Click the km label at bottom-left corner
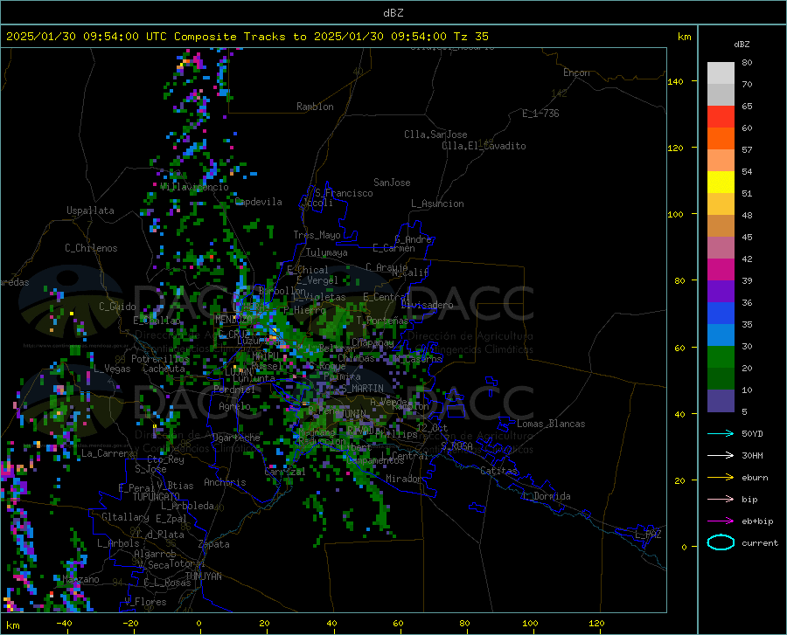Viewport: 787px width, 635px height. coord(12,625)
